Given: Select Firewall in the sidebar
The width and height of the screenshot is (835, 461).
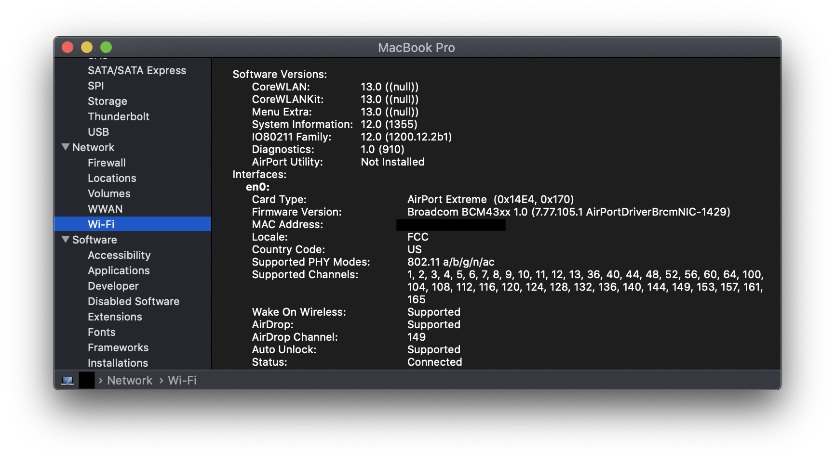Looking at the screenshot, I should coord(107,163).
